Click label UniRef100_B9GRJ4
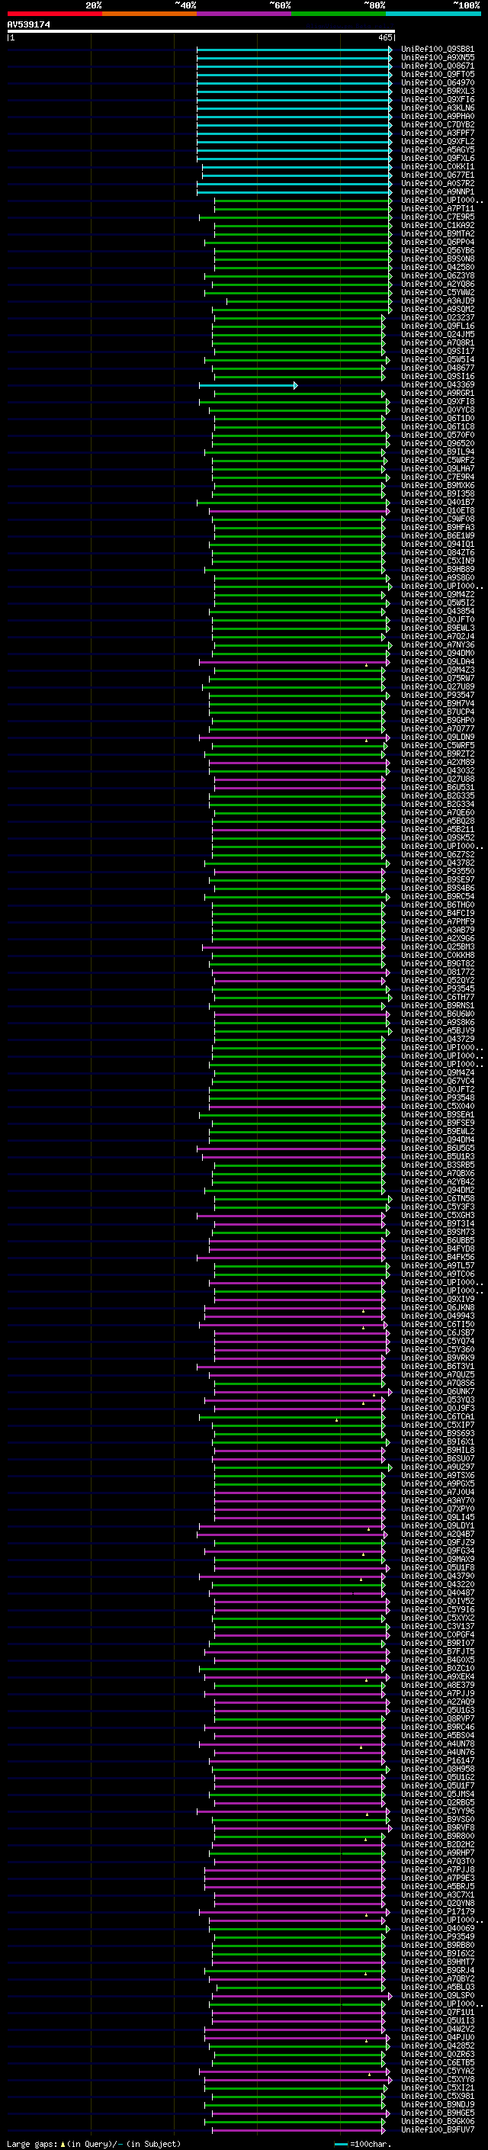The width and height of the screenshot is (488, 2150). (438, 1970)
